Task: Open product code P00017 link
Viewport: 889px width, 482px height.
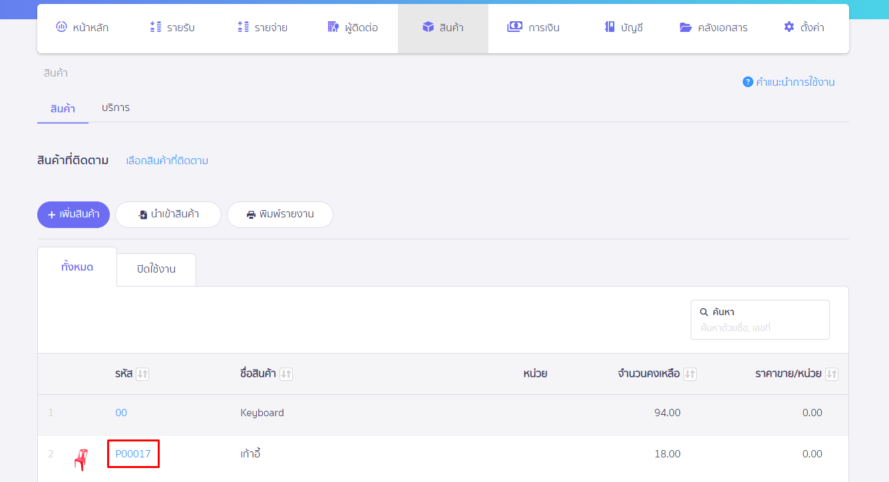Action: click(133, 454)
